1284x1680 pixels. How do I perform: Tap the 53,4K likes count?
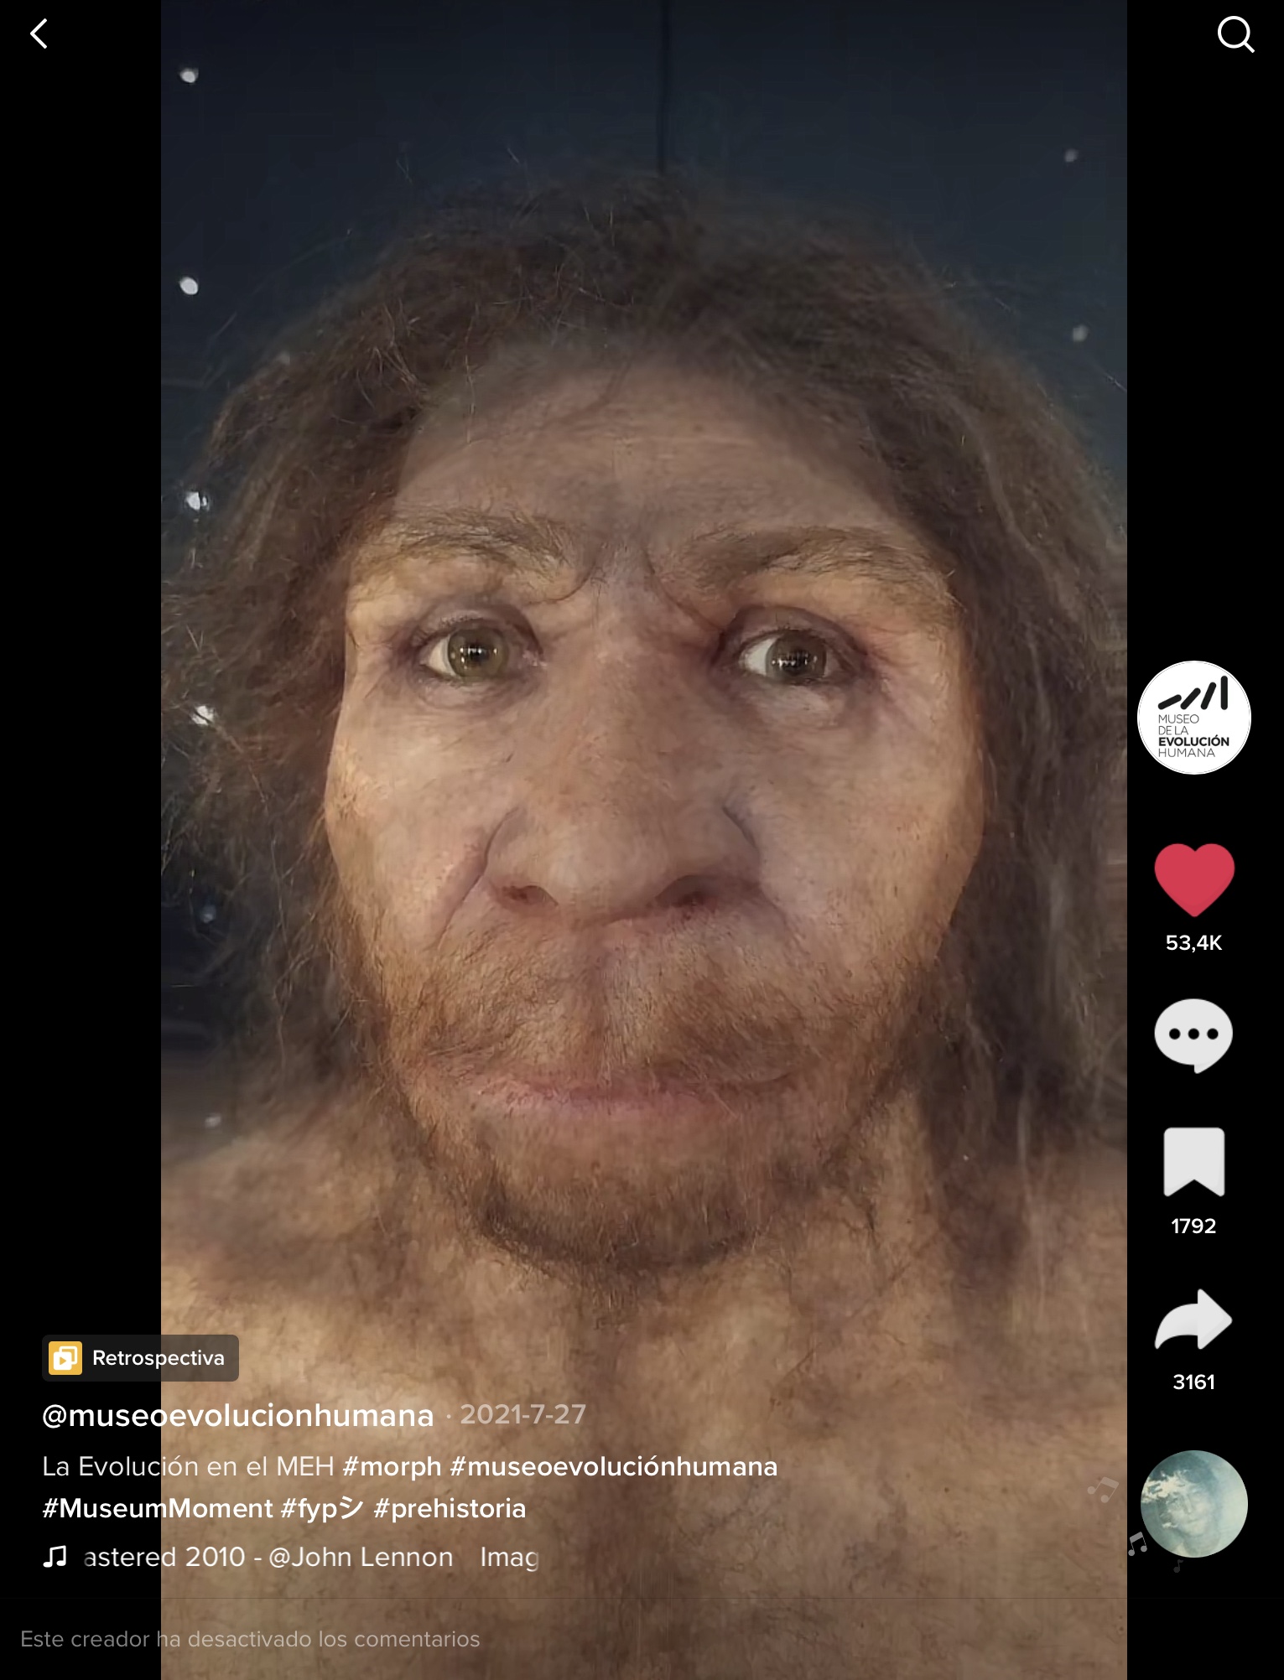tap(1193, 943)
